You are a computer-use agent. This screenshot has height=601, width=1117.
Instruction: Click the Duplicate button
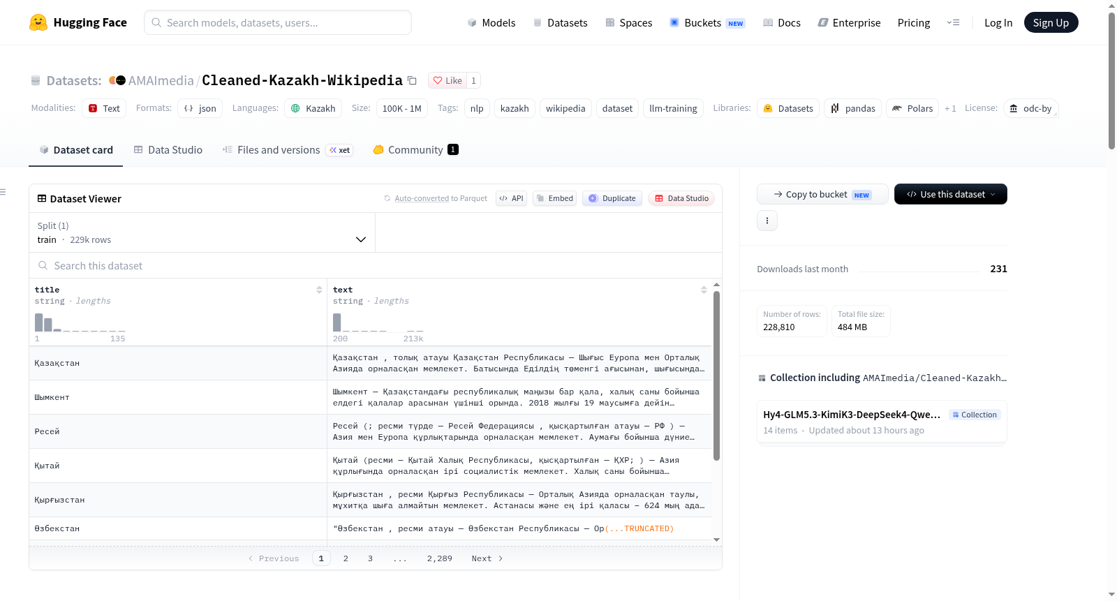[x=612, y=198]
